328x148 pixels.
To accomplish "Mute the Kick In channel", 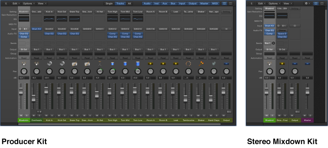I will tap(46, 116).
